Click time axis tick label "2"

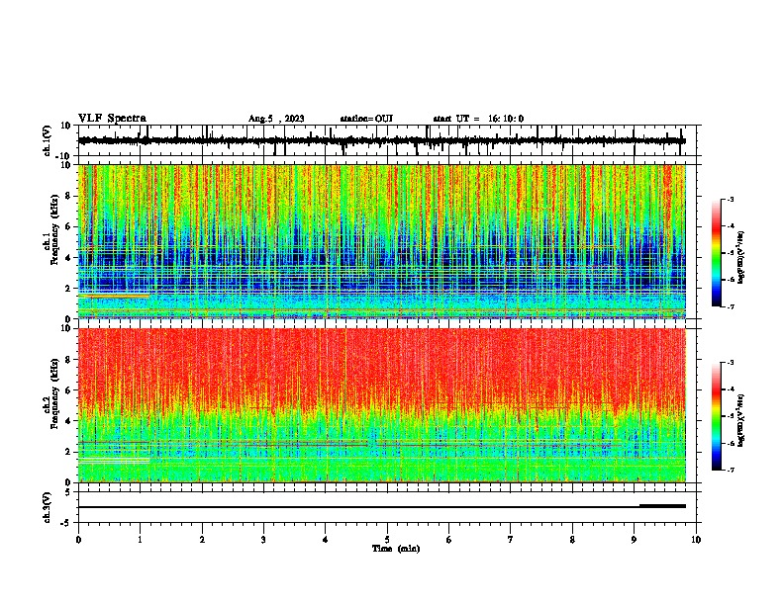[202, 540]
